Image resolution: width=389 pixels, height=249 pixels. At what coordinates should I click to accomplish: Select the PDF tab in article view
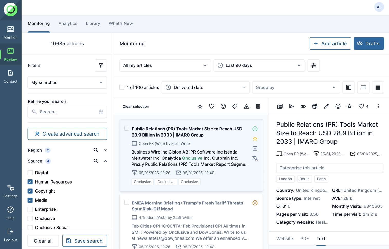click(304, 239)
